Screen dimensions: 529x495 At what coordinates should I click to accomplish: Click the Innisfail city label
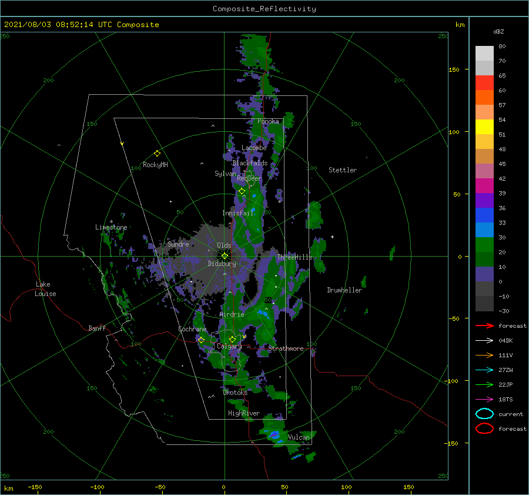[x=238, y=213]
